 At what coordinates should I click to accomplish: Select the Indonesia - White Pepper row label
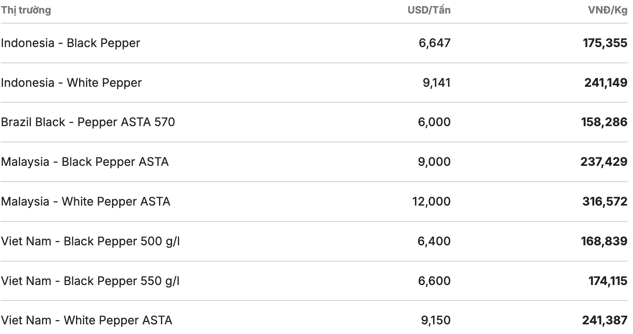(71, 83)
